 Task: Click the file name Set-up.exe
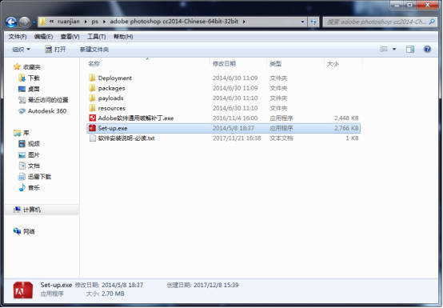[113, 128]
